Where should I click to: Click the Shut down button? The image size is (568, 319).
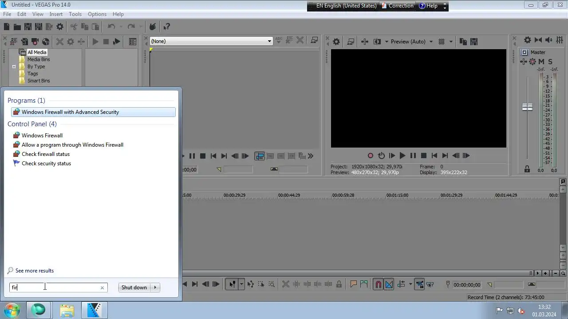pos(134,288)
